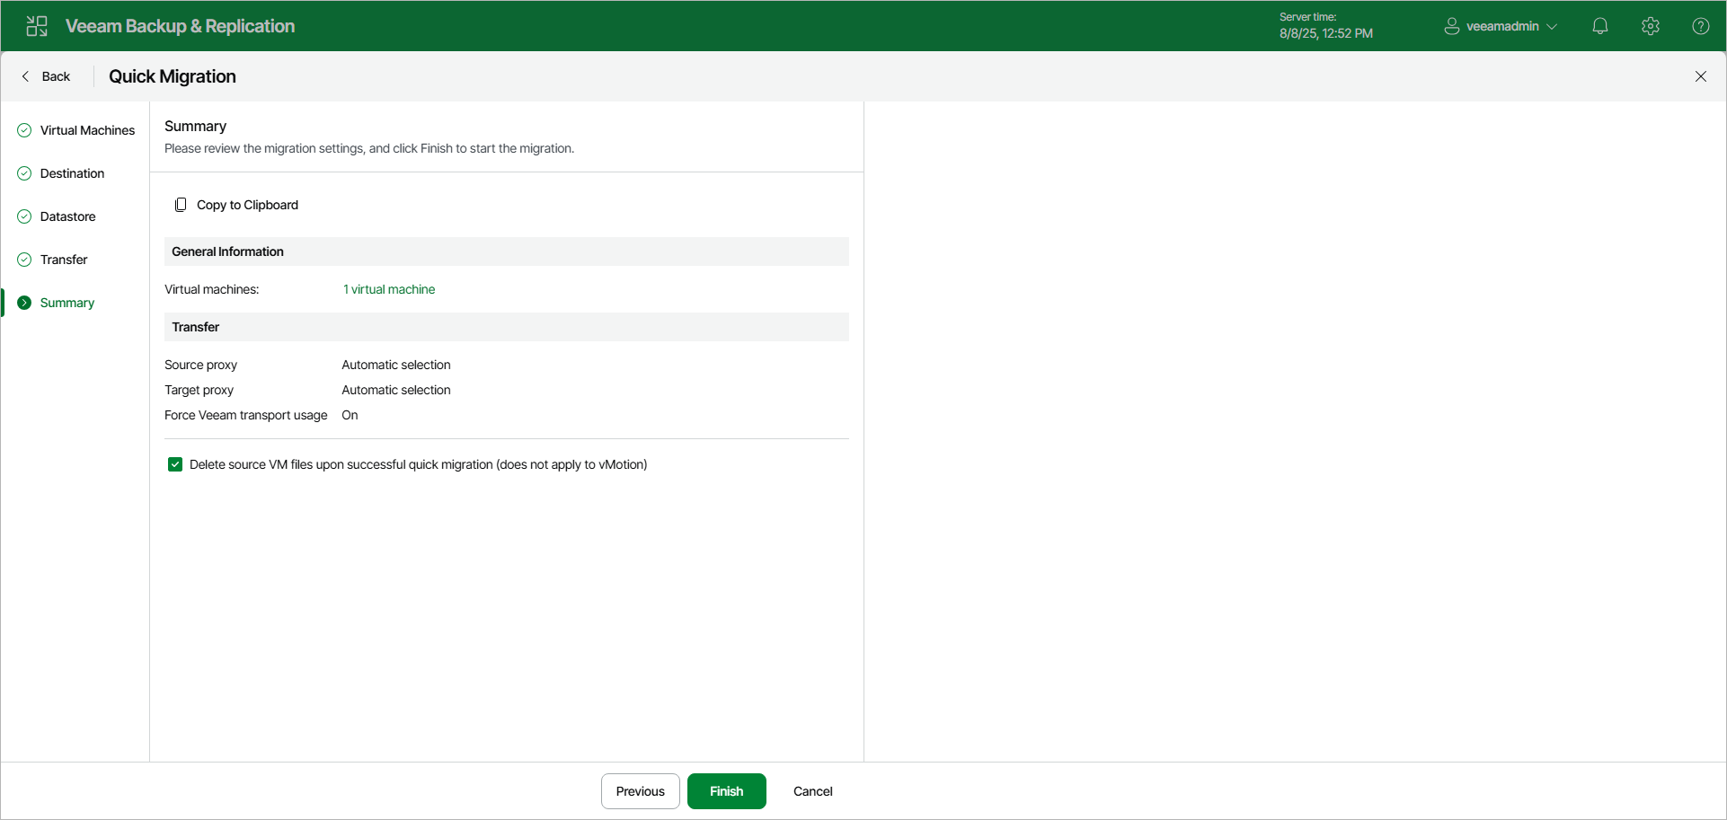
Task: Go to the Virtual Machines step
Action: 87,130
